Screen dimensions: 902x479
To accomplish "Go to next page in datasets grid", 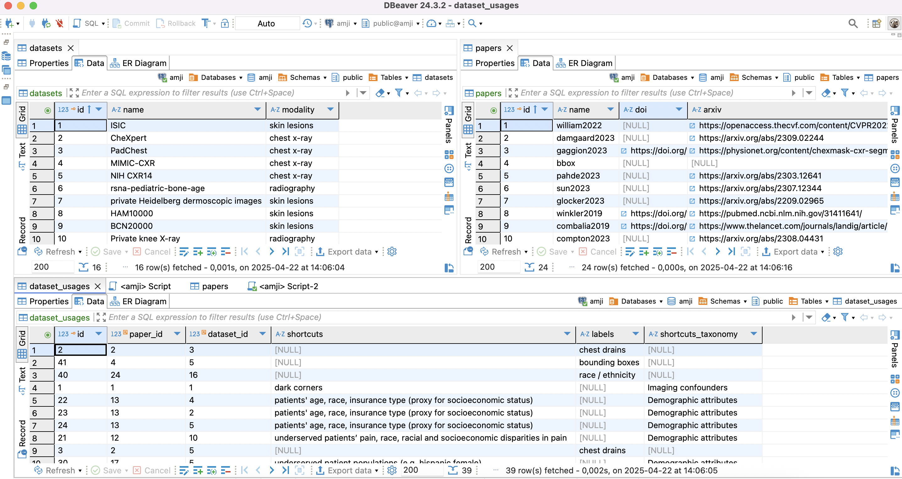I will click(272, 251).
